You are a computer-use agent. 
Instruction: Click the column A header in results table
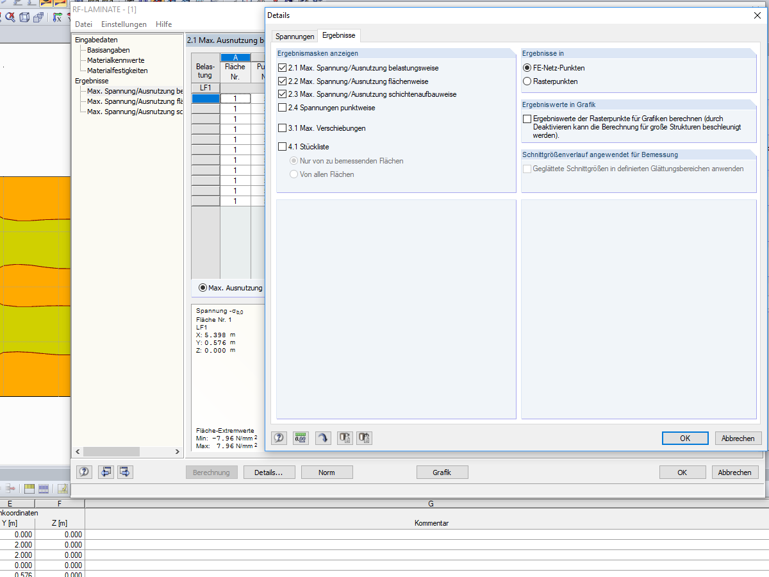235,58
